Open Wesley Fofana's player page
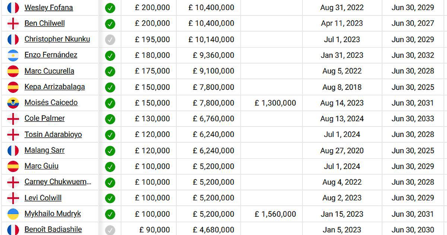 point(48,8)
